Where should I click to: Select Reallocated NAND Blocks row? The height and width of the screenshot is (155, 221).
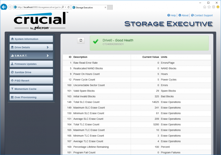(137, 68)
